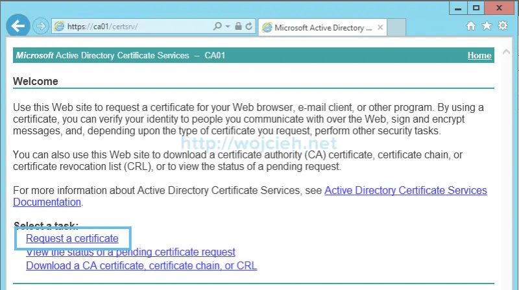This screenshot has height=290, width=519.
Task: Click the browser forward arrow button
Action: point(41,26)
